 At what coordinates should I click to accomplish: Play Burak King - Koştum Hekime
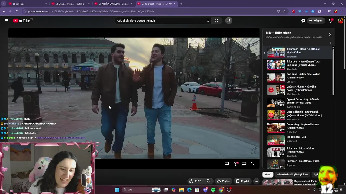click(297, 128)
